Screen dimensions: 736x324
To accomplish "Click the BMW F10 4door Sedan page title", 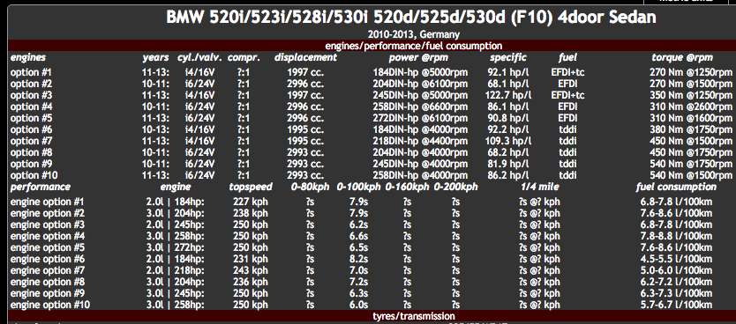I will (x=410, y=18).
